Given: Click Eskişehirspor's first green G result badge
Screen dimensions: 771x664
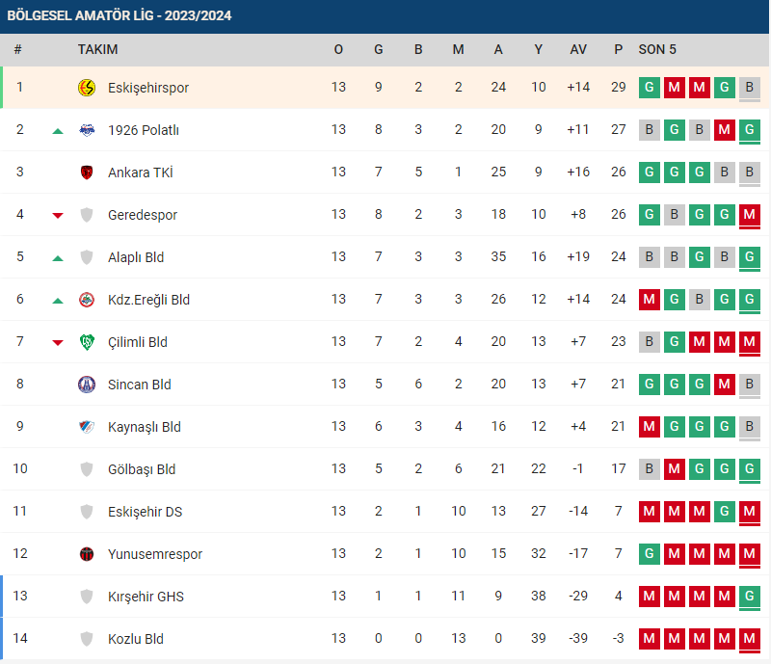Looking at the screenshot, I should click(x=649, y=88).
